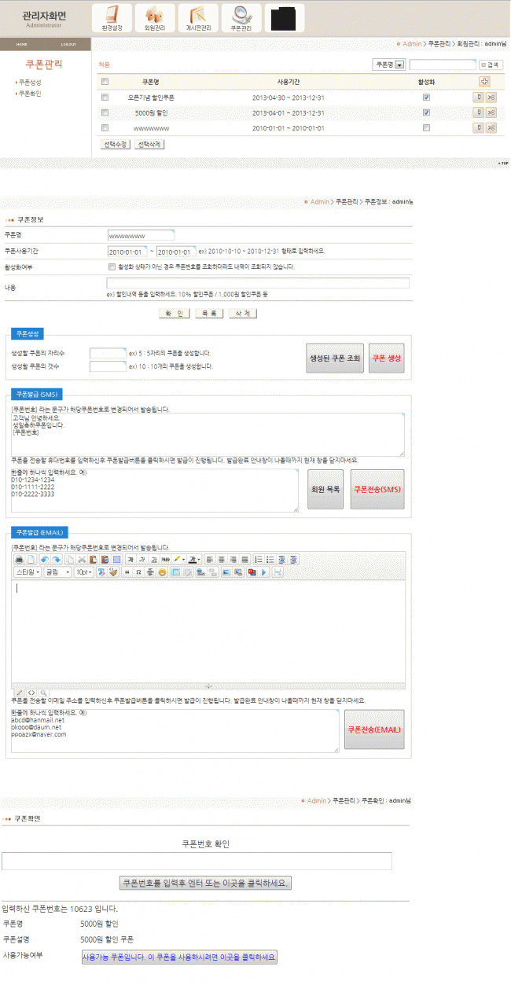This screenshot has height=985, width=511.
Task: Open 회원관리 from the top navigation
Action: (155, 17)
